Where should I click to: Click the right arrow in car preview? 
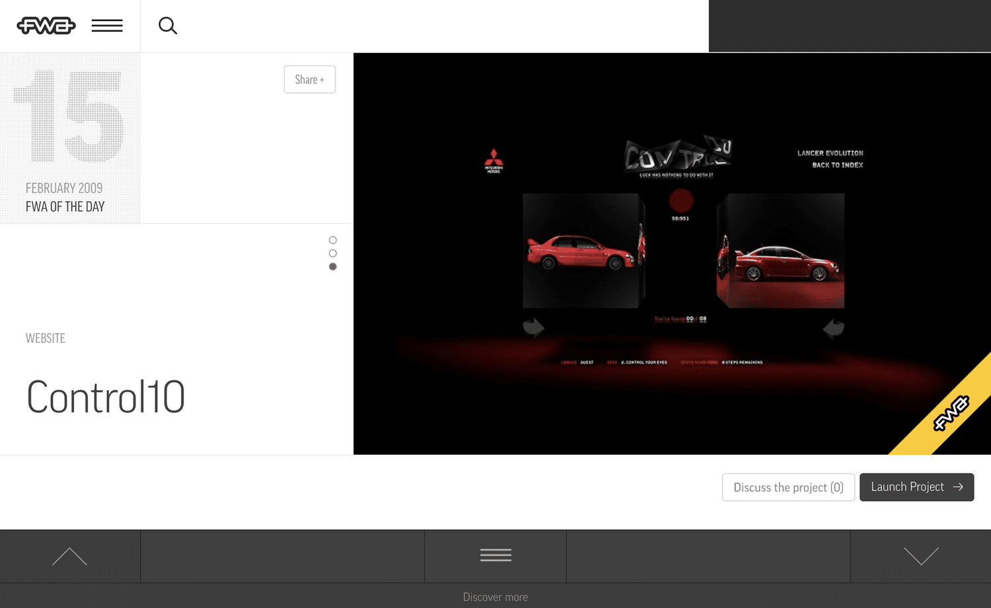coord(834,327)
